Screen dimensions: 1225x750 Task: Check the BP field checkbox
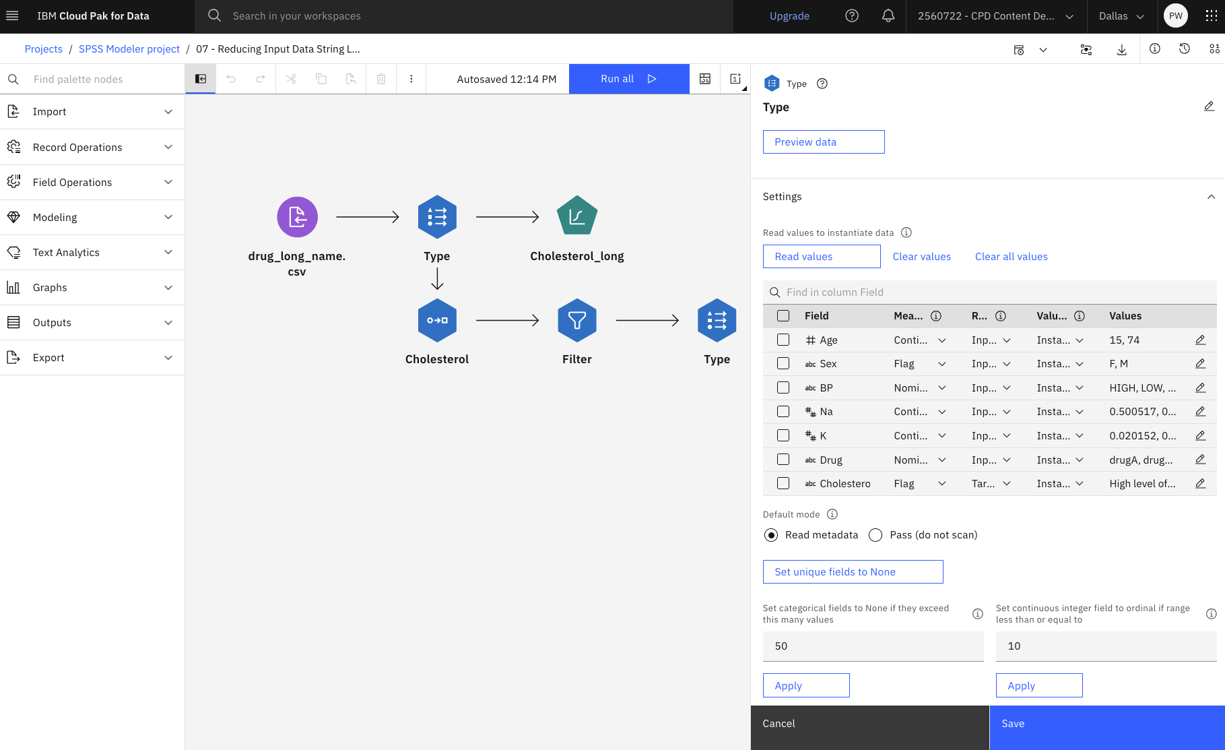[783, 388]
